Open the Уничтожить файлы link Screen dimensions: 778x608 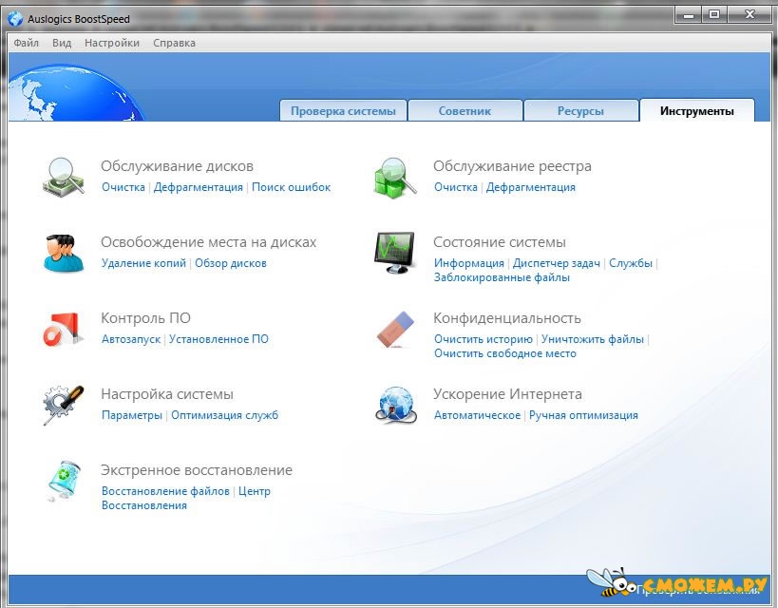click(x=593, y=339)
